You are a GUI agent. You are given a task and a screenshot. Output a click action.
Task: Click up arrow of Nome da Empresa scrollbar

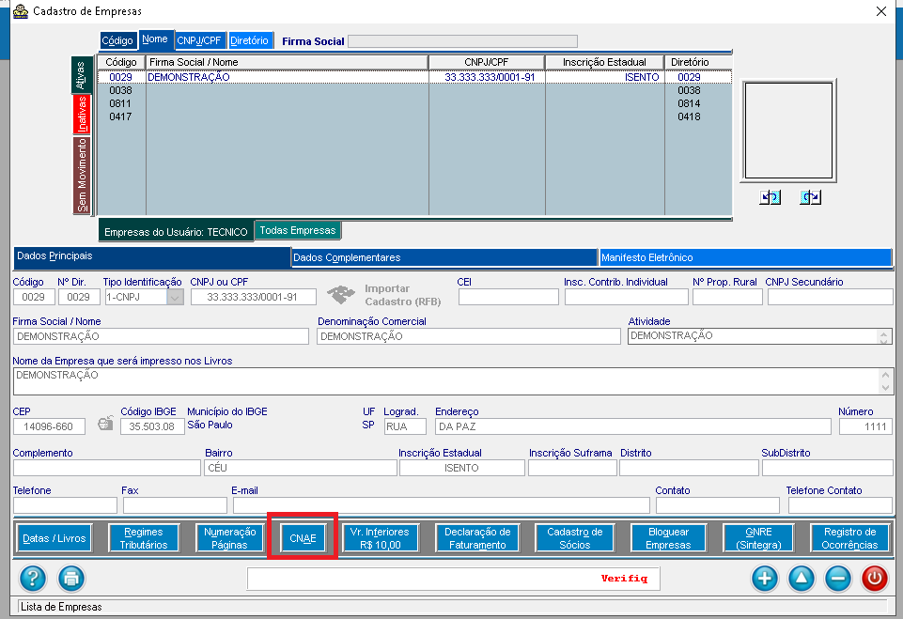click(x=886, y=375)
